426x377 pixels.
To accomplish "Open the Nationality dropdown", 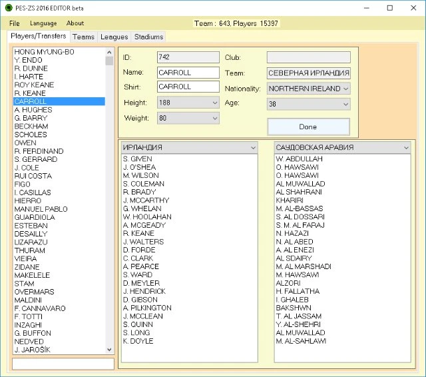I will (x=308, y=89).
